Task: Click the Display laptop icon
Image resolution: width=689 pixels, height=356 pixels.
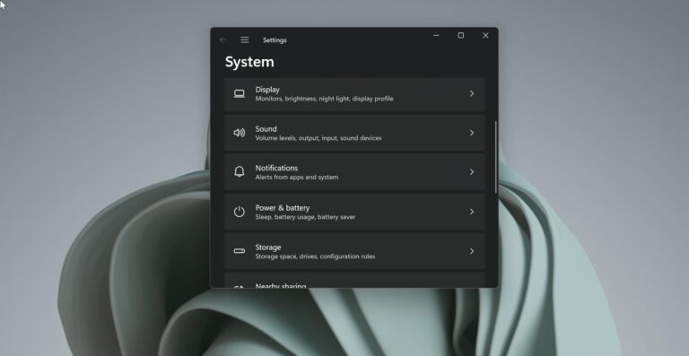Action: [x=239, y=94]
